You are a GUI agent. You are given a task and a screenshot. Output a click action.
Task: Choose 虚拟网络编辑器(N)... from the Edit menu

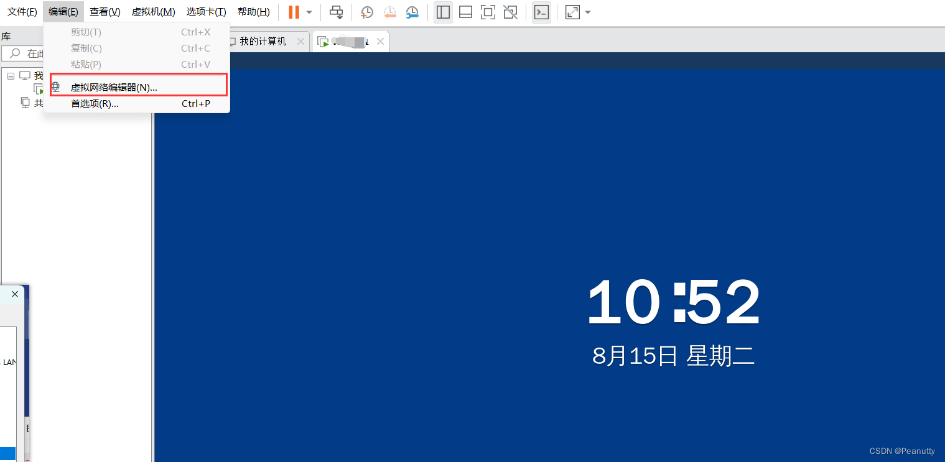138,88
